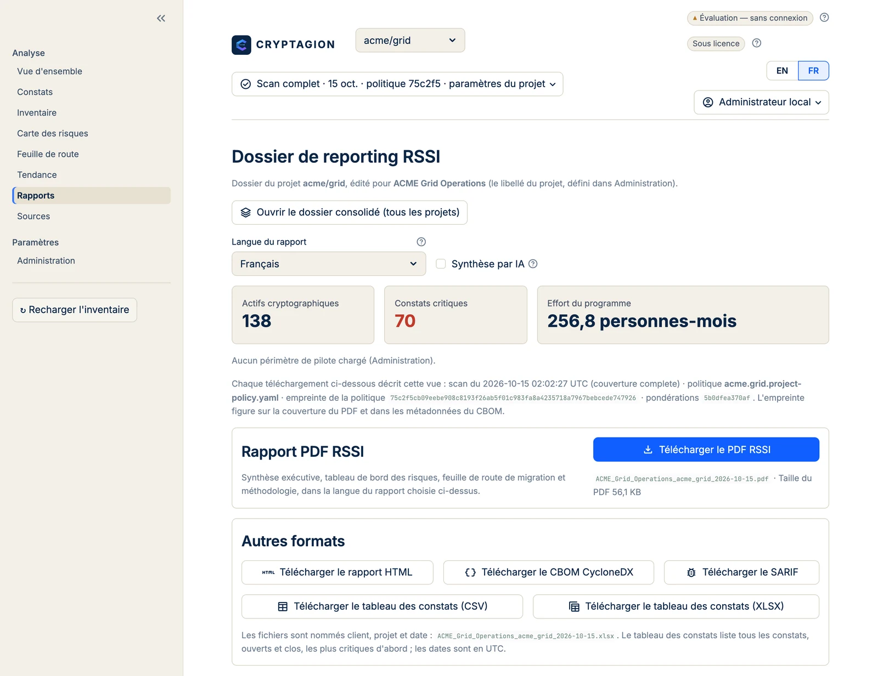Select the FR language toggle
Image resolution: width=878 pixels, height=676 pixels.
[813, 71]
